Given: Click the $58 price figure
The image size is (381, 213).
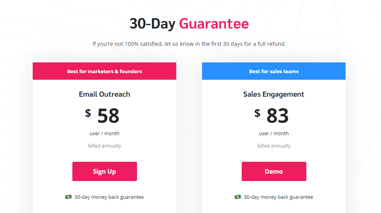Looking at the screenshot, I should 102,116.
